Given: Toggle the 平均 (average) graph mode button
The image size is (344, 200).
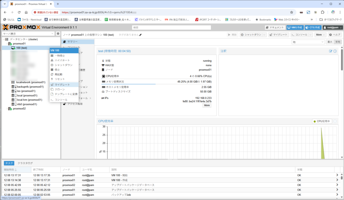Looking at the screenshot, I should click(x=338, y=42).
